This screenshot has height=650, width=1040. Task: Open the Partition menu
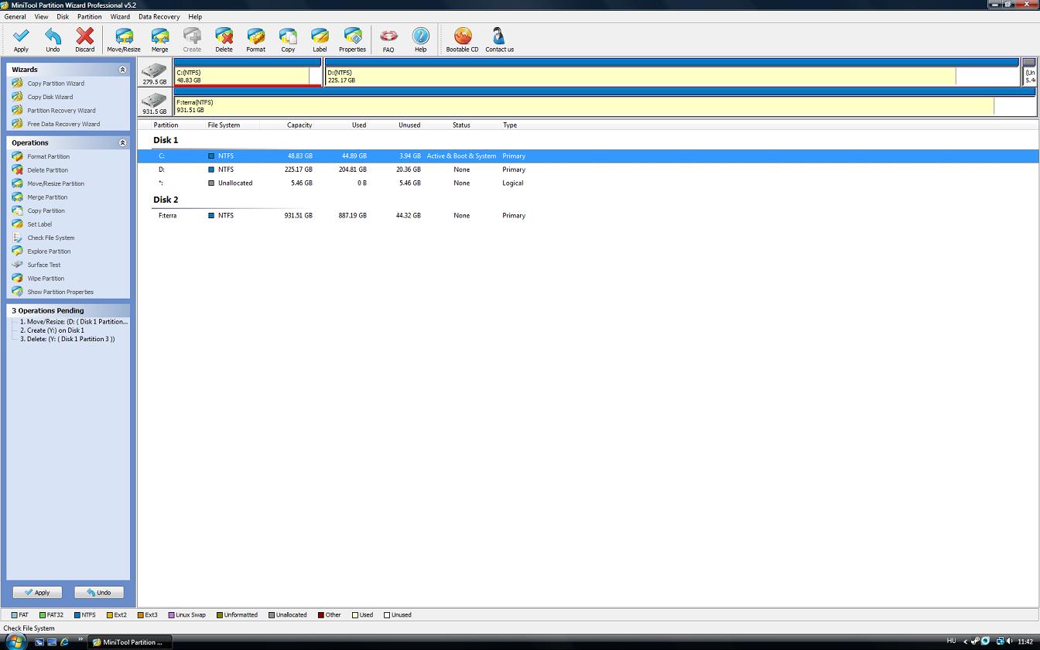tap(89, 16)
